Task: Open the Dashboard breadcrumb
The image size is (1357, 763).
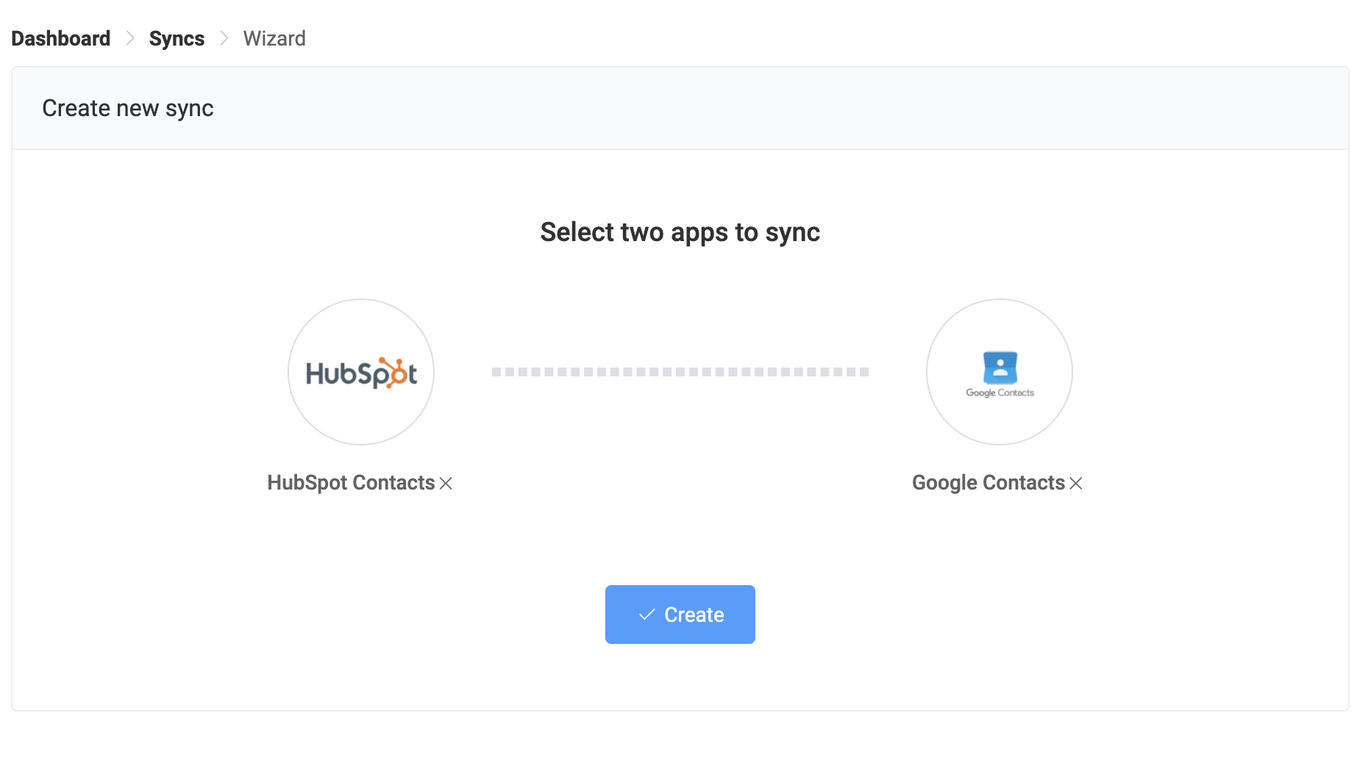Action: coord(60,37)
